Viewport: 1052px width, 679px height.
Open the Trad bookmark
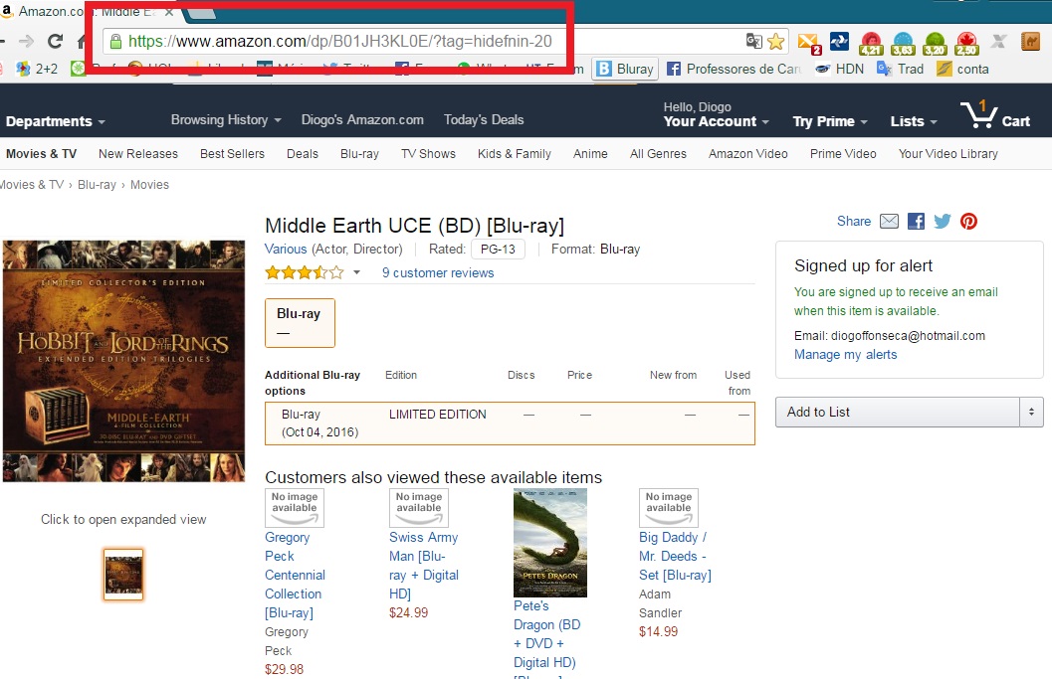pyautogui.click(x=901, y=69)
